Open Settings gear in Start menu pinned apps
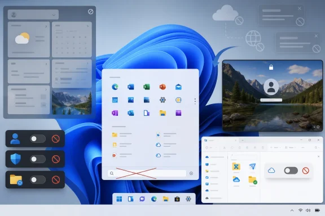Screen dimensions: 325x216 click(162, 100)
